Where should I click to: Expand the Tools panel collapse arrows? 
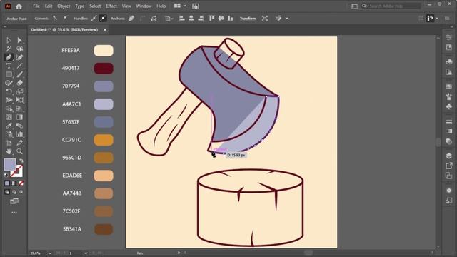tap(5, 26)
